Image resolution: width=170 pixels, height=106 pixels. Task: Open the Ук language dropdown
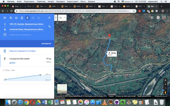point(62,18)
